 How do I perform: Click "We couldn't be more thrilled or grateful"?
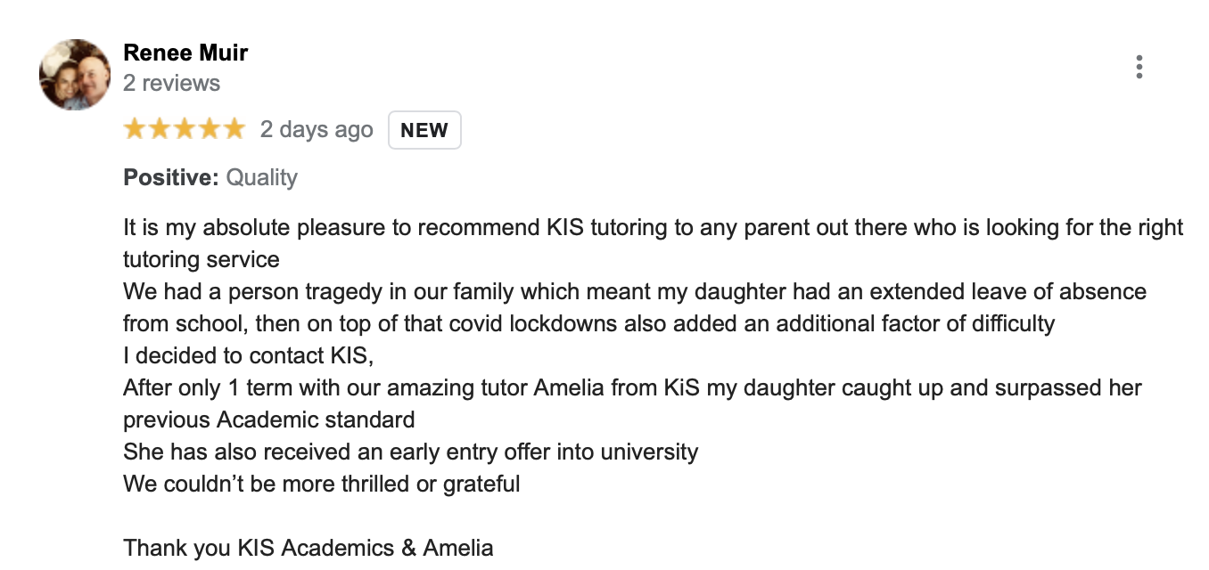pyautogui.click(x=321, y=484)
